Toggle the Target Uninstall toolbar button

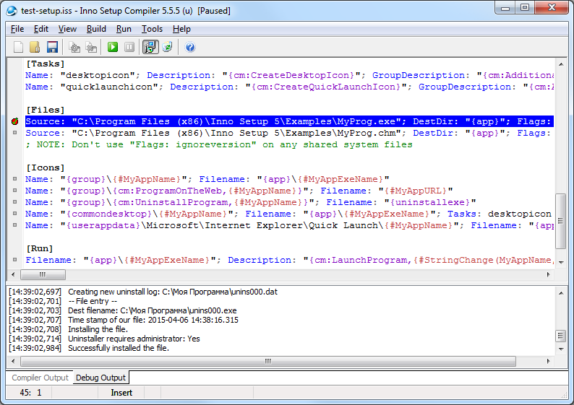point(168,47)
